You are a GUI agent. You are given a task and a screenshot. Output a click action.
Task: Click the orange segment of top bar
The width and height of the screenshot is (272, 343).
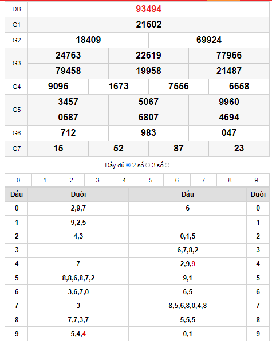[x=223, y=1]
